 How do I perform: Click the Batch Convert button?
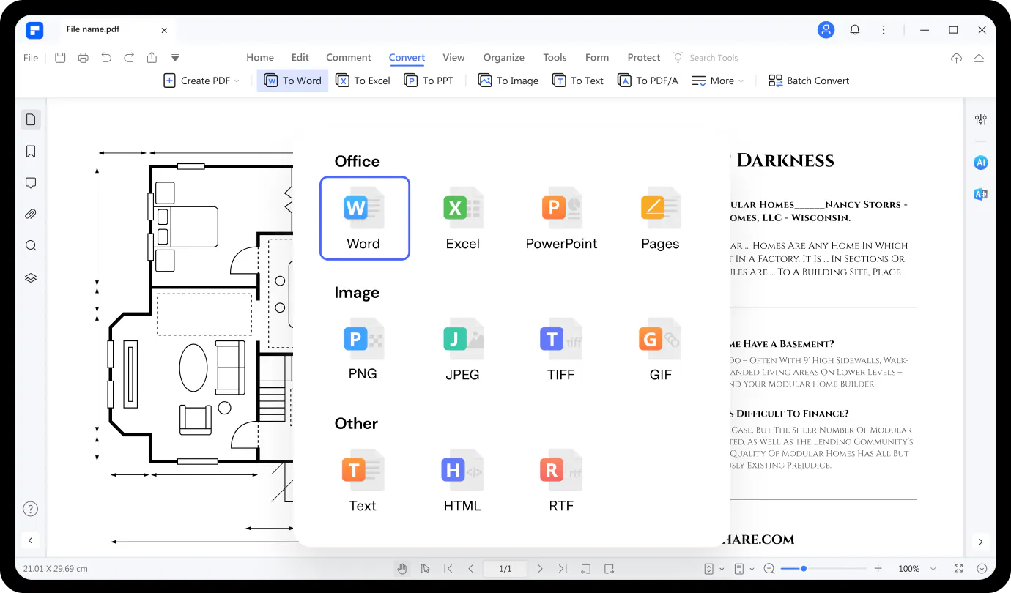[x=809, y=81]
